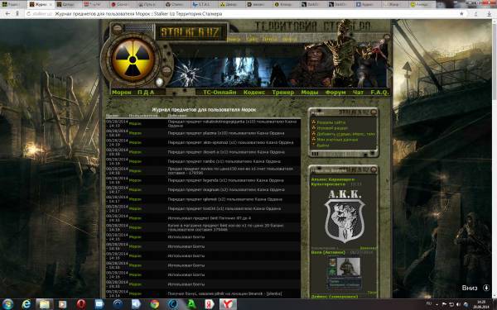
Task: Open Yandex Browser taskbar icon
Action: point(228,304)
